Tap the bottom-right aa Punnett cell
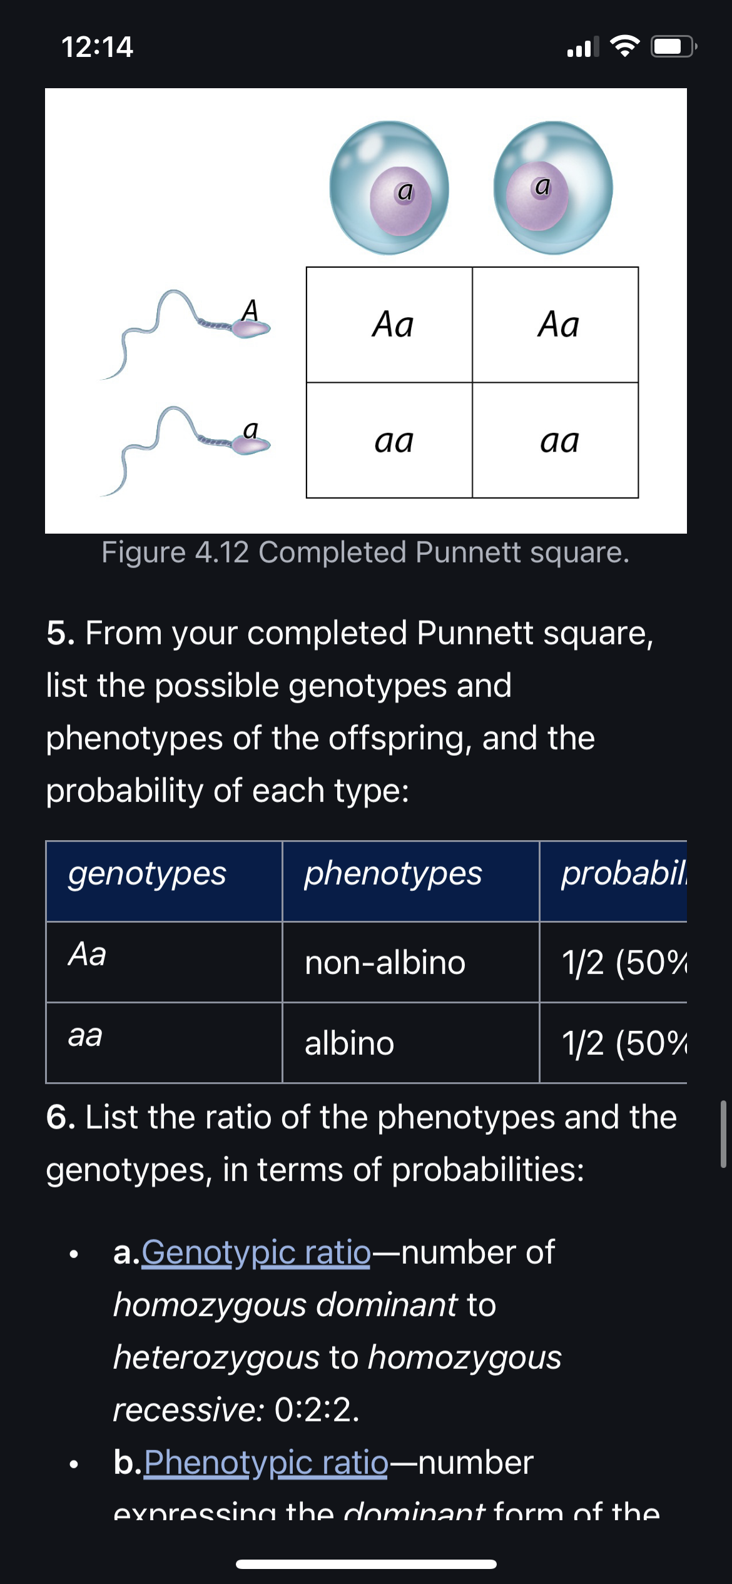 pyautogui.click(x=556, y=440)
